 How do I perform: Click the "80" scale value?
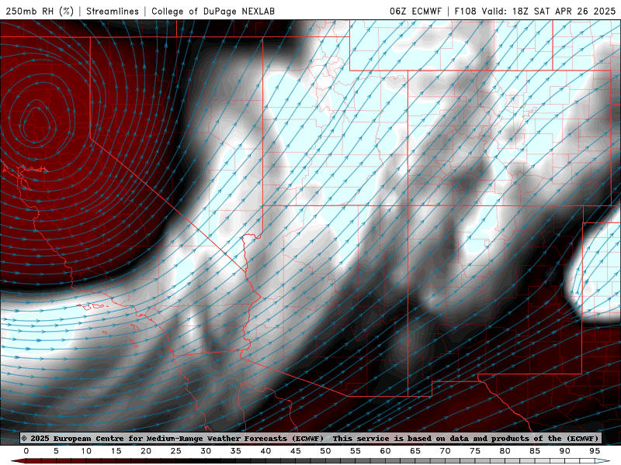tap(505, 451)
